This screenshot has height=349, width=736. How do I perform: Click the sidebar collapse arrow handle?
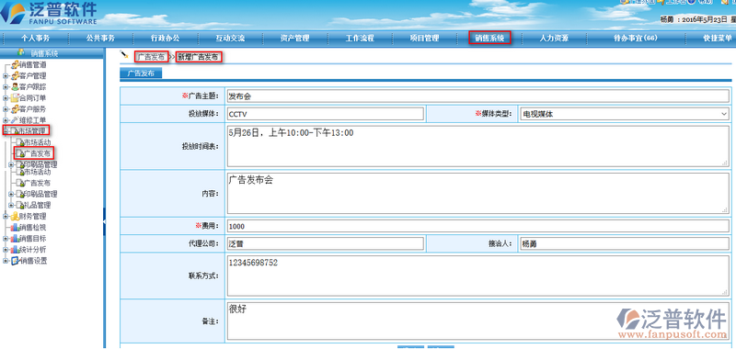click(x=104, y=220)
